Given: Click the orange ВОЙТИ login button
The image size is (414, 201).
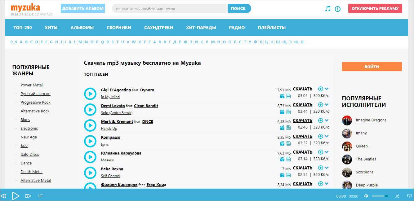Looking at the screenshot, I should point(372,67).
